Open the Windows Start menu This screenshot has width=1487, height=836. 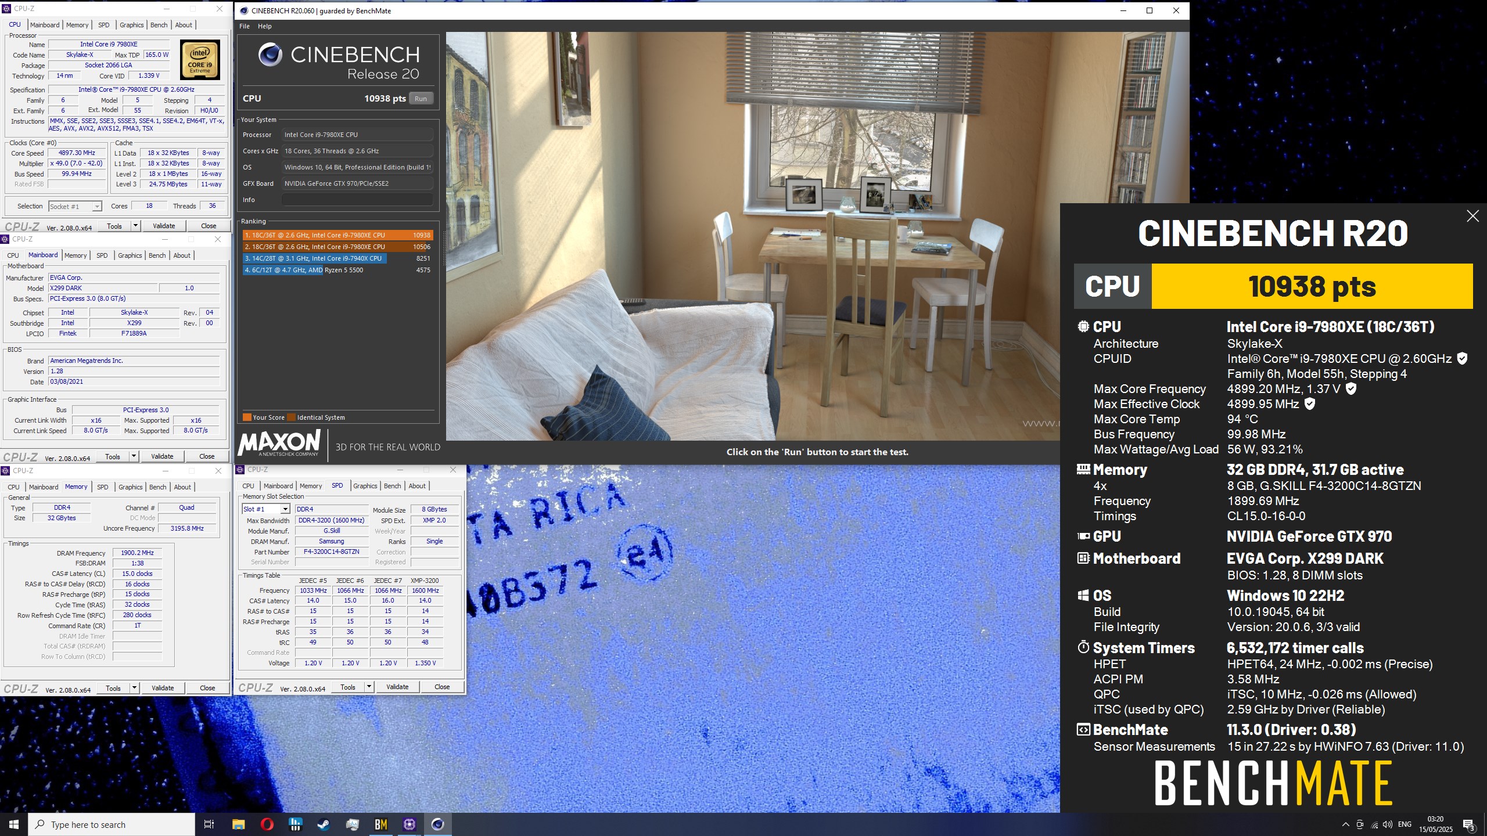14,824
